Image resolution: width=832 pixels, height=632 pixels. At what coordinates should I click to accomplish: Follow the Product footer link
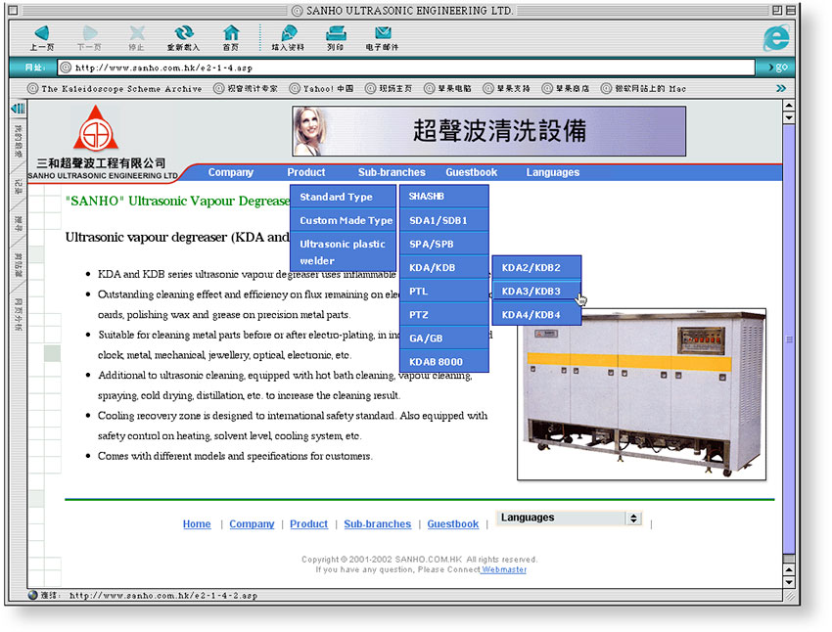pos(308,523)
